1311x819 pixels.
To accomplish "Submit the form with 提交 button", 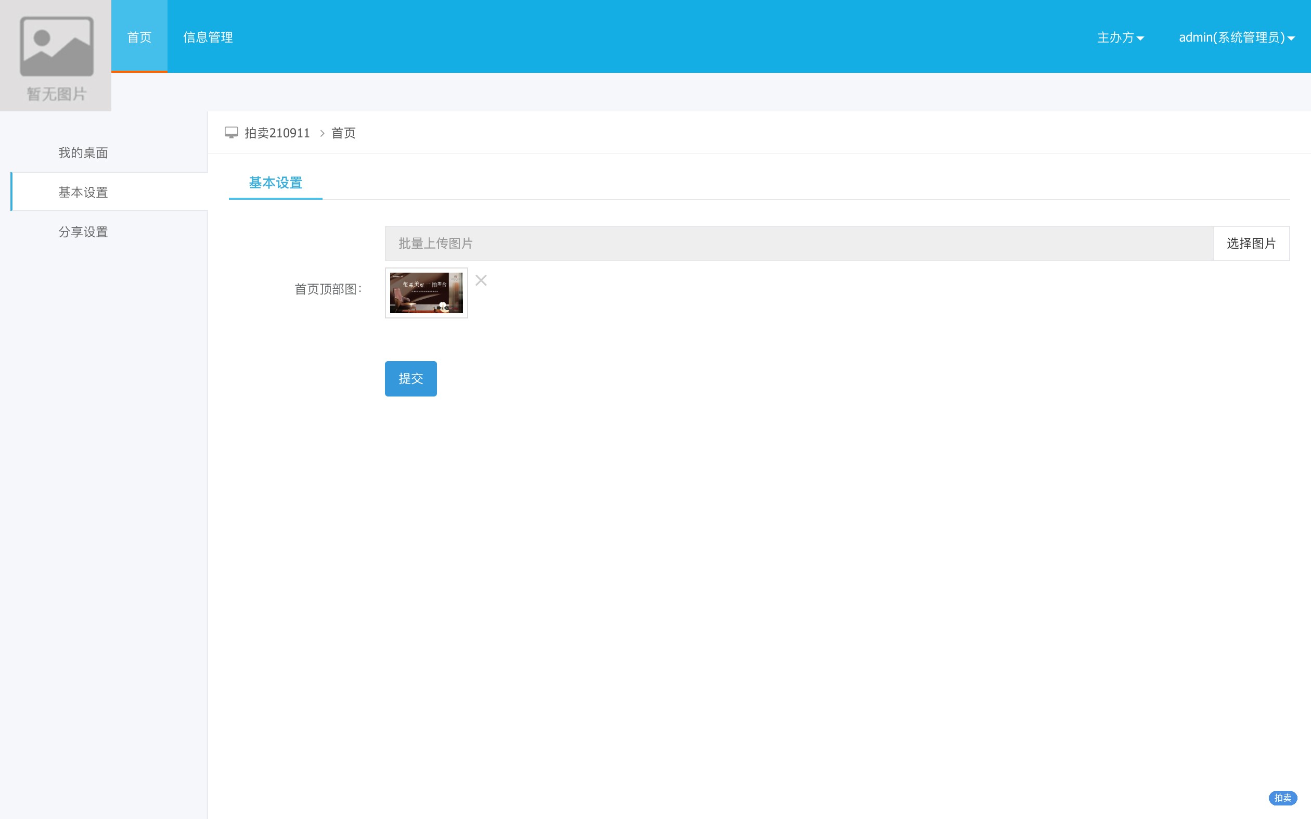I will pos(411,379).
